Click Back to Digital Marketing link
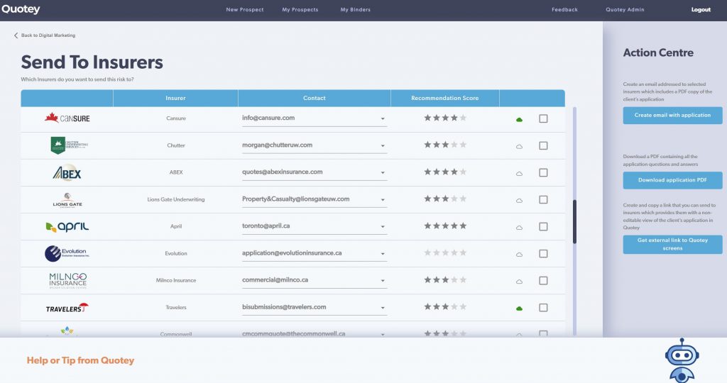 pos(48,35)
